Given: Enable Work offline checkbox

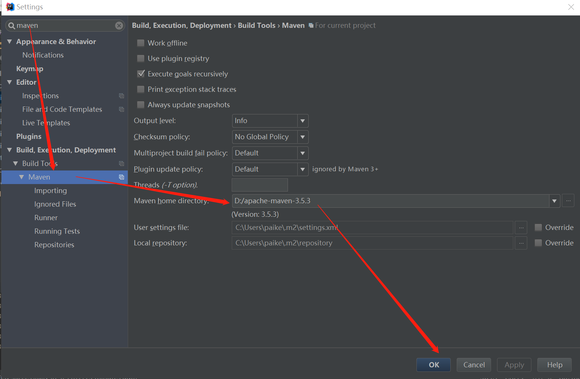Looking at the screenshot, I should [x=141, y=43].
